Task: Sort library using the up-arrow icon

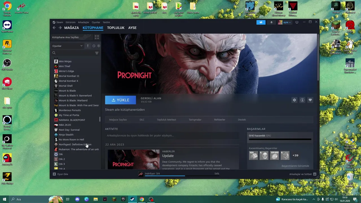Action: (x=88, y=46)
